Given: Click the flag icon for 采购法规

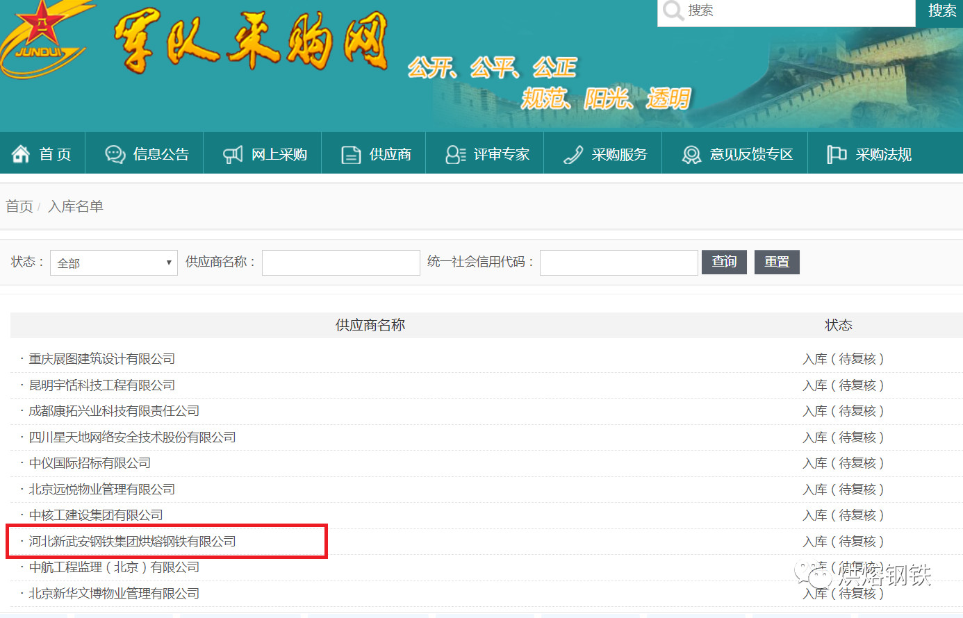Looking at the screenshot, I should pos(837,154).
